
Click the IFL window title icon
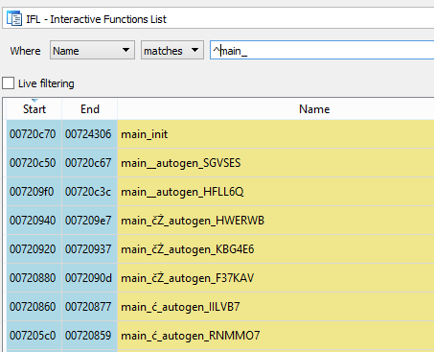(x=14, y=18)
